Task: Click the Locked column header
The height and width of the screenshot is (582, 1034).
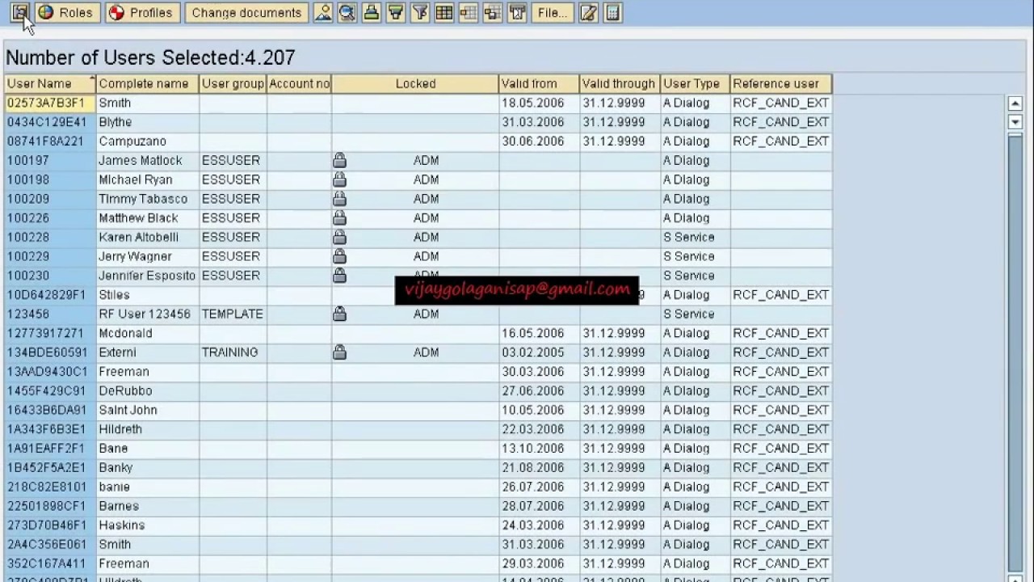Action: [x=415, y=83]
